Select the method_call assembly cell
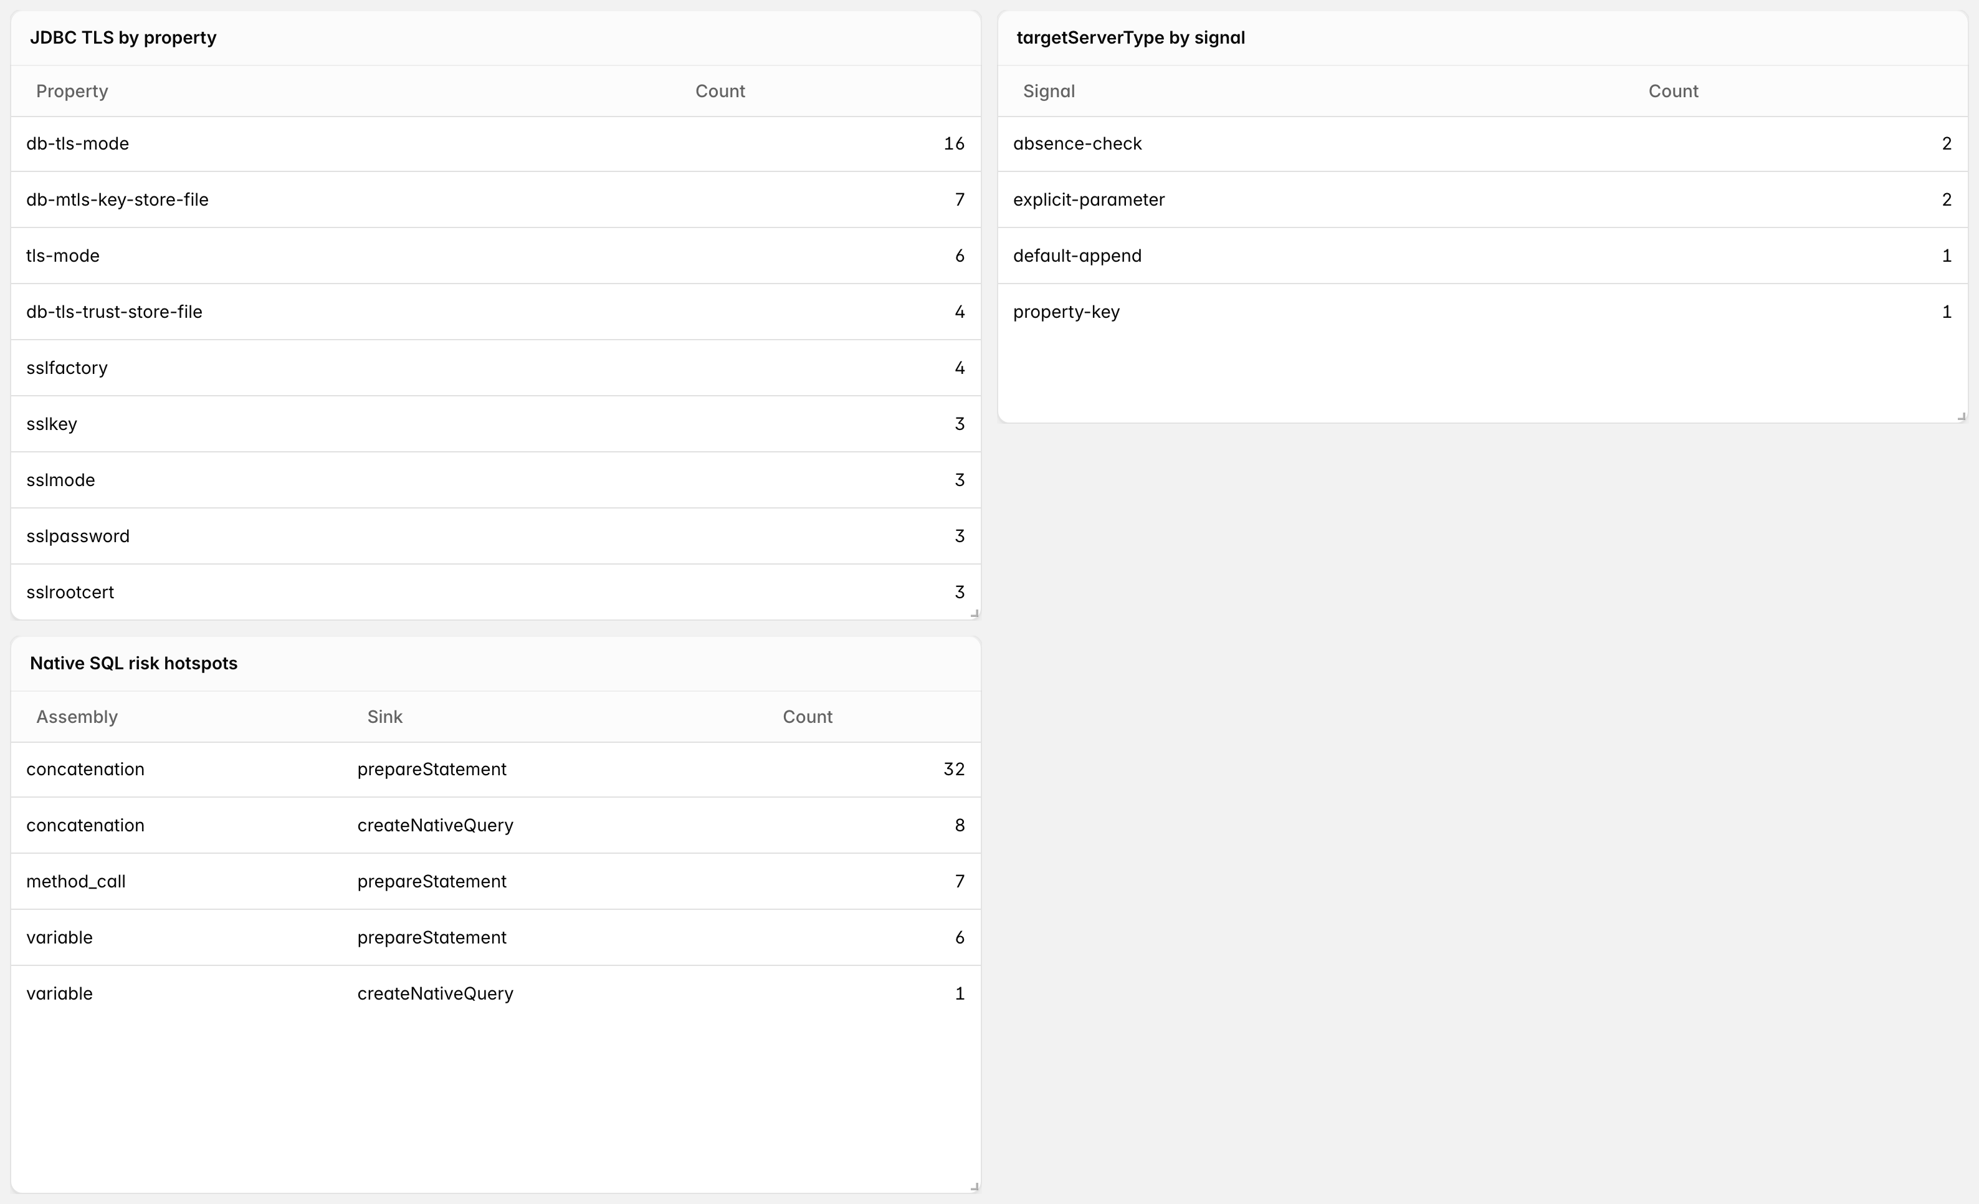Viewport: 1979px width, 1204px height. tap(76, 882)
